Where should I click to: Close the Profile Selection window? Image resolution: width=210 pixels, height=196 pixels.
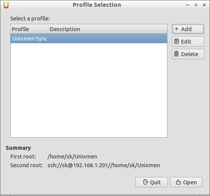[x=204, y=5]
